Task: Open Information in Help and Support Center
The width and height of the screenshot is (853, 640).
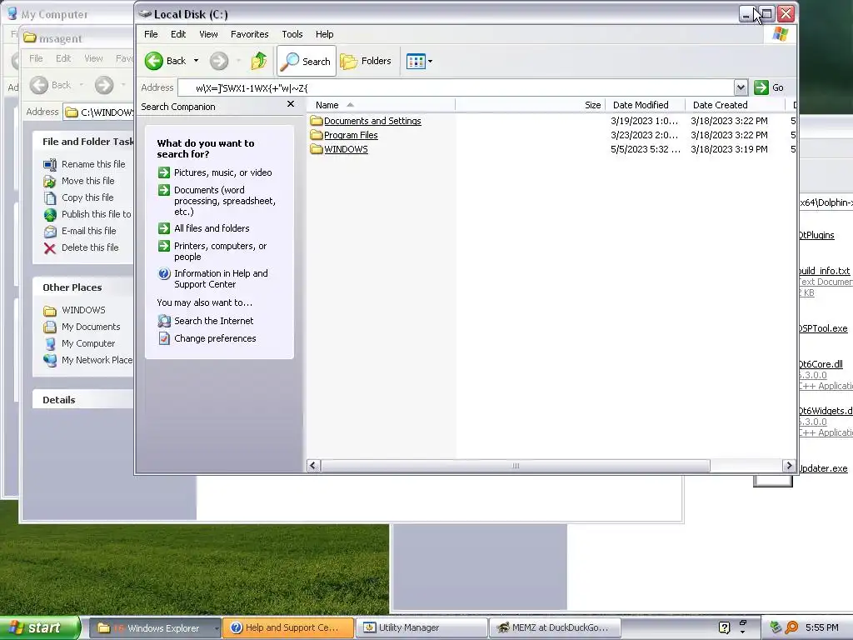Action: (x=221, y=278)
